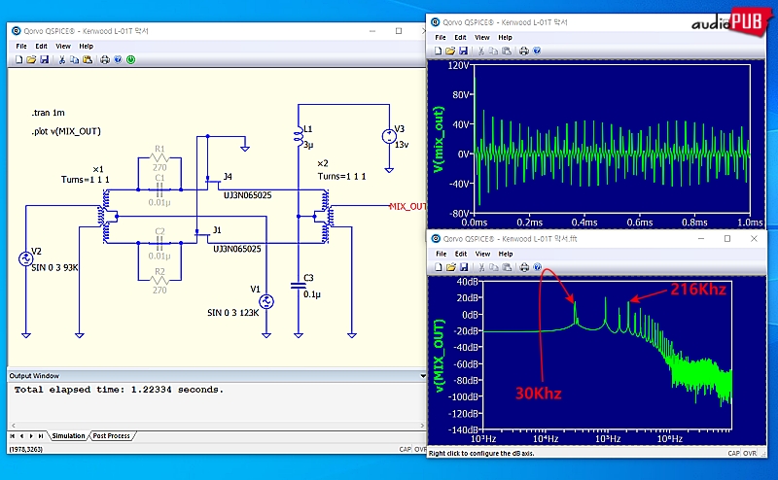Viewport: 778px width, 480px height.
Task: Click last-tab navigation arrow in output tabs
Action: point(41,436)
